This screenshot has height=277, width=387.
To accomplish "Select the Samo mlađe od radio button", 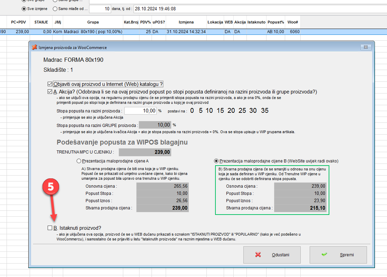I will coord(55,9).
